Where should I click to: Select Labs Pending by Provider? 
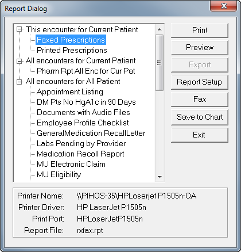(x=81, y=143)
